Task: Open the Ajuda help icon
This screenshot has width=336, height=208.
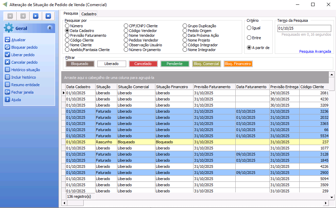Action: click(7, 100)
